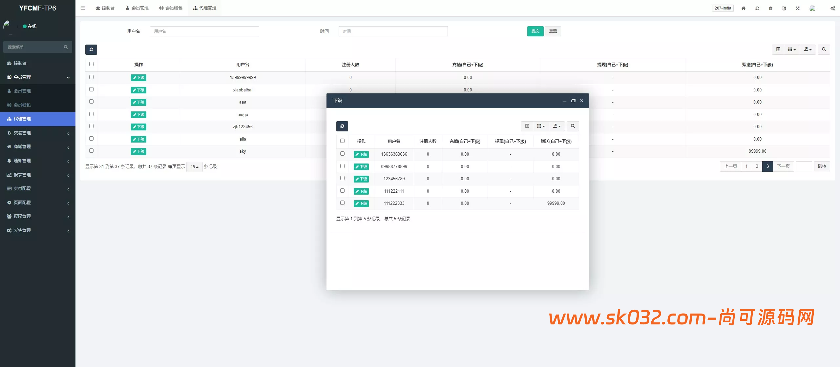This screenshot has width=840, height=367.
Task: Check the checkbox for user xiaobaibai
Action: tap(91, 89)
